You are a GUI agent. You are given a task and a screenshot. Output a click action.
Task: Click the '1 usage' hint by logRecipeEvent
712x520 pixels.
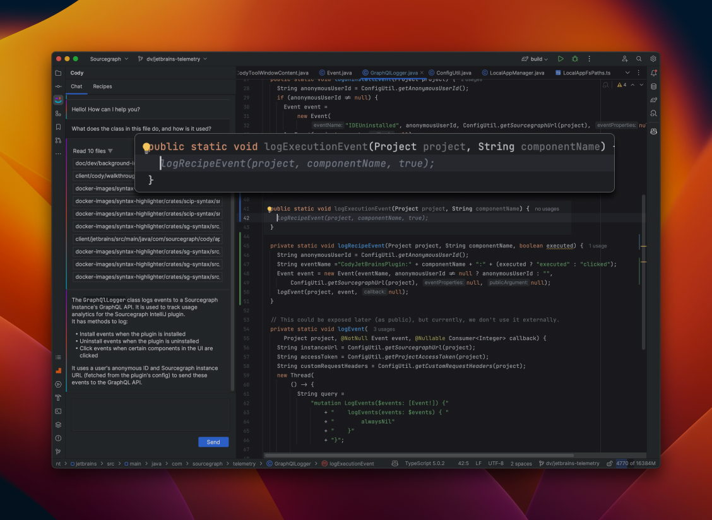tap(598, 246)
